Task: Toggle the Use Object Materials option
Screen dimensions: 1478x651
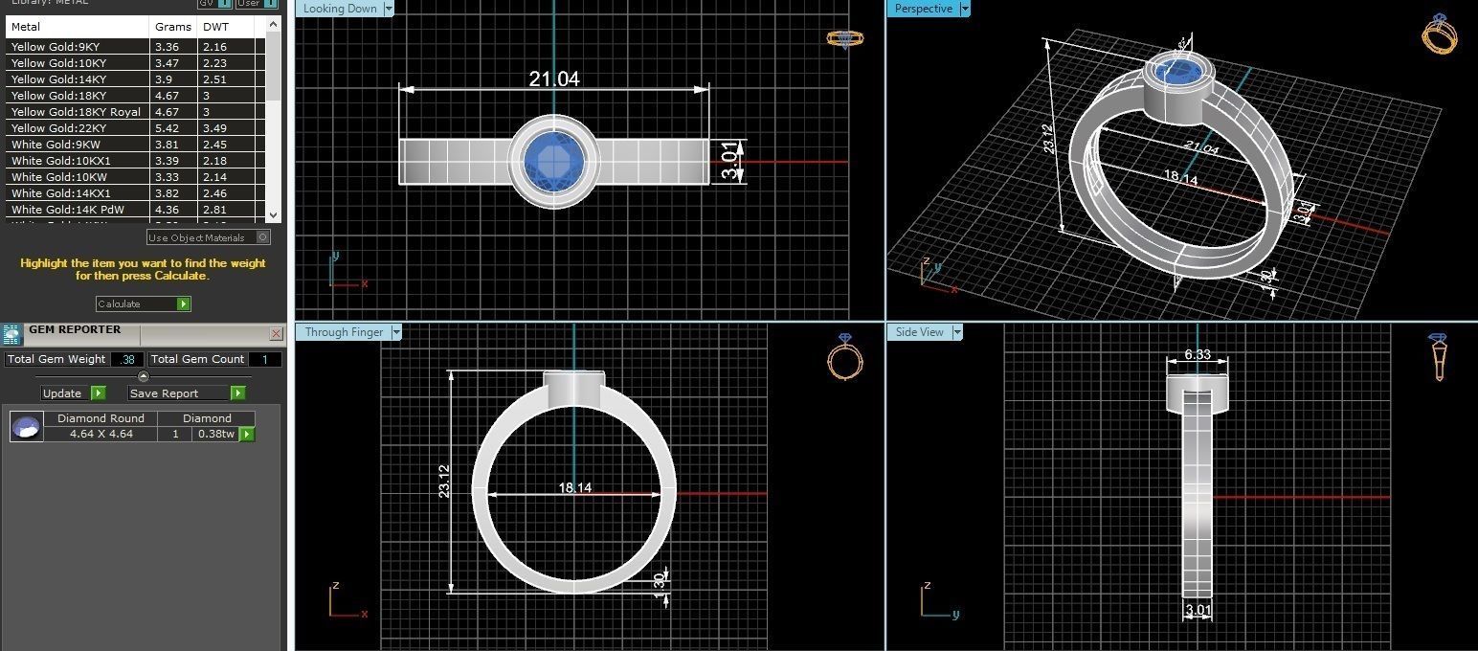Action: tap(208, 237)
